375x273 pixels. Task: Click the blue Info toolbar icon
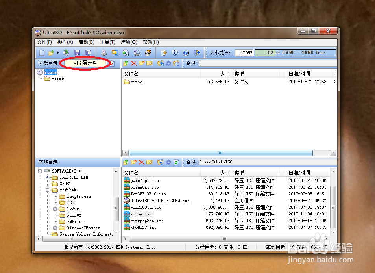point(175,53)
